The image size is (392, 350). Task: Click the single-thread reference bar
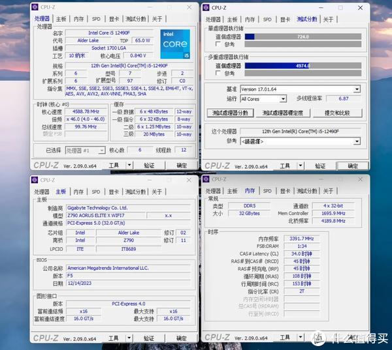pos(303,44)
